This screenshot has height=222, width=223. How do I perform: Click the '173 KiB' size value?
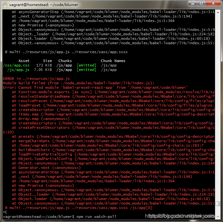coord(44,65)
